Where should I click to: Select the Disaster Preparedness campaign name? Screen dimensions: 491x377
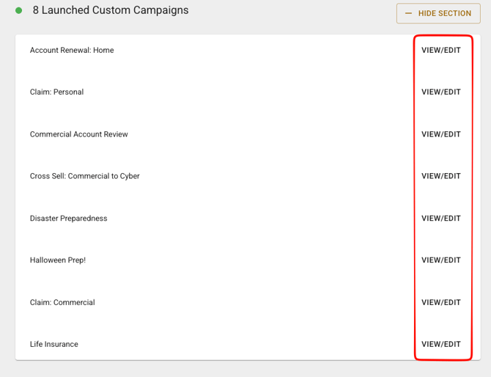click(x=68, y=219)
